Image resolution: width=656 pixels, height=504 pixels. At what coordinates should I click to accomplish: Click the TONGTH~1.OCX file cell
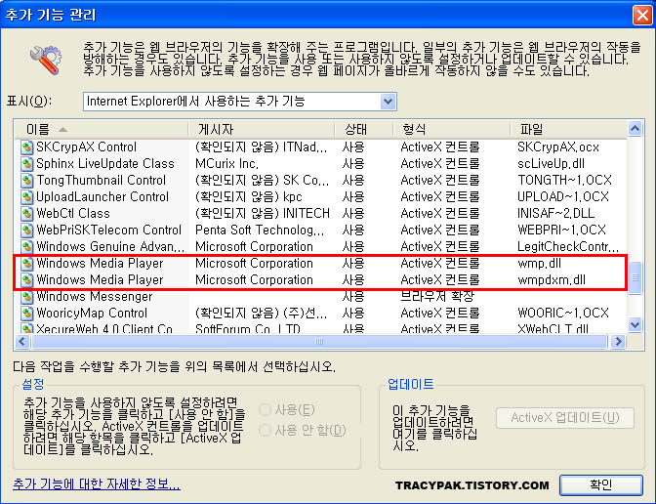[x=565, y=181]
